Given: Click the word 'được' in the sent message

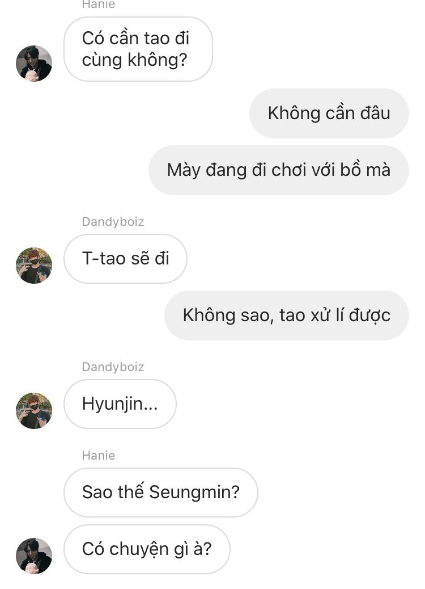Looking at the screenshot, I should [x=369, y=315].
